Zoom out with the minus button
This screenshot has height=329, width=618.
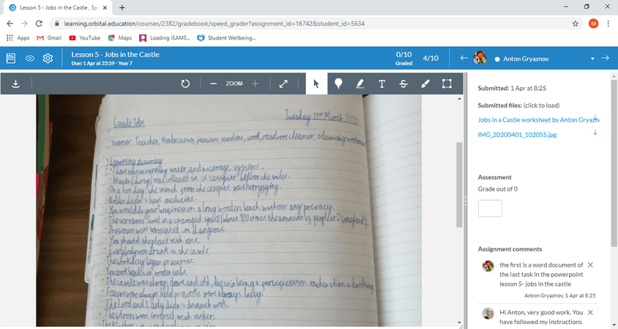click(213, 84)
